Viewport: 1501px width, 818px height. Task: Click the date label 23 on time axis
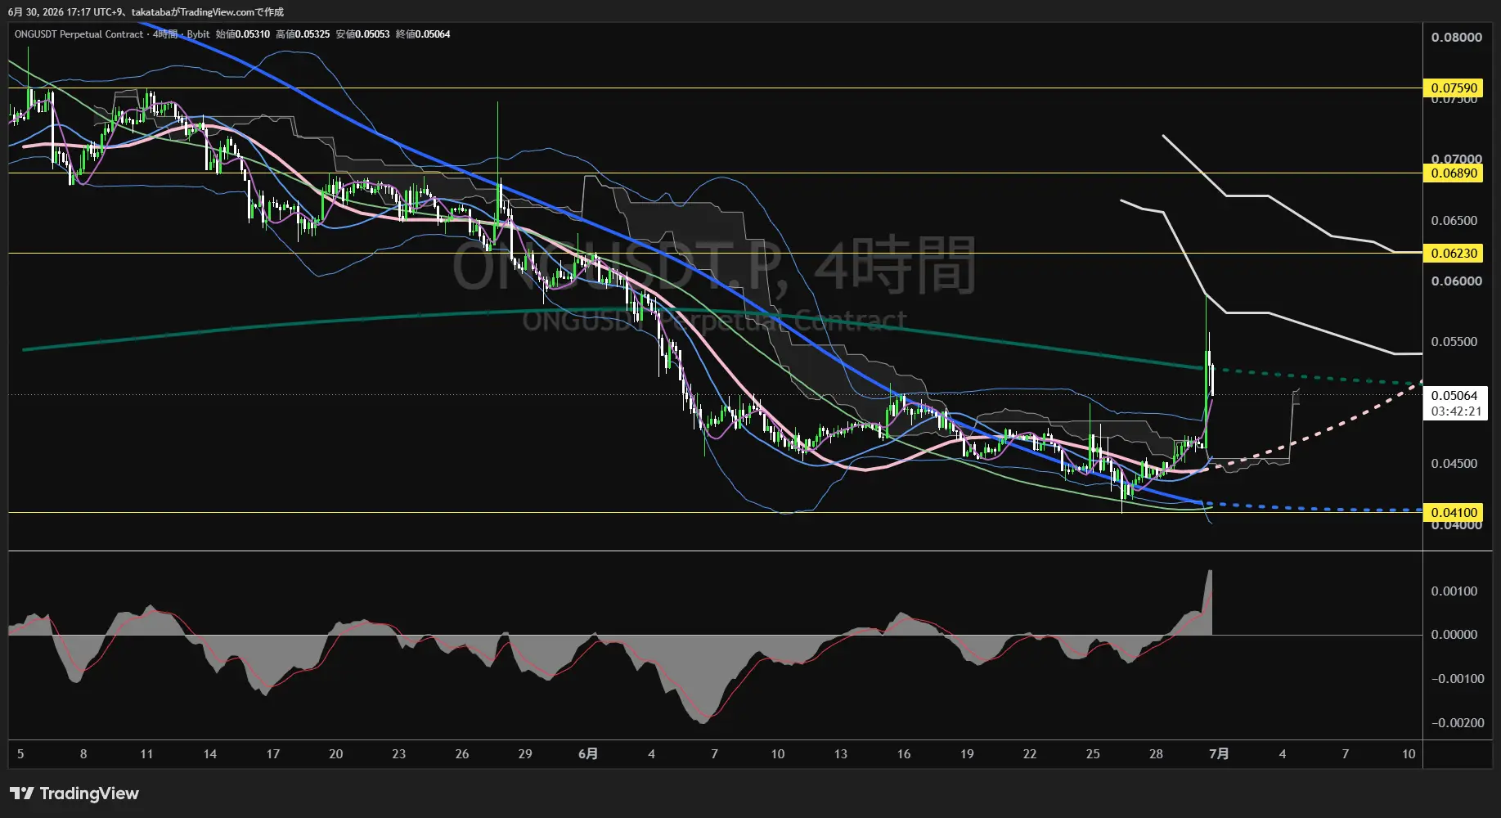(399, 754)
